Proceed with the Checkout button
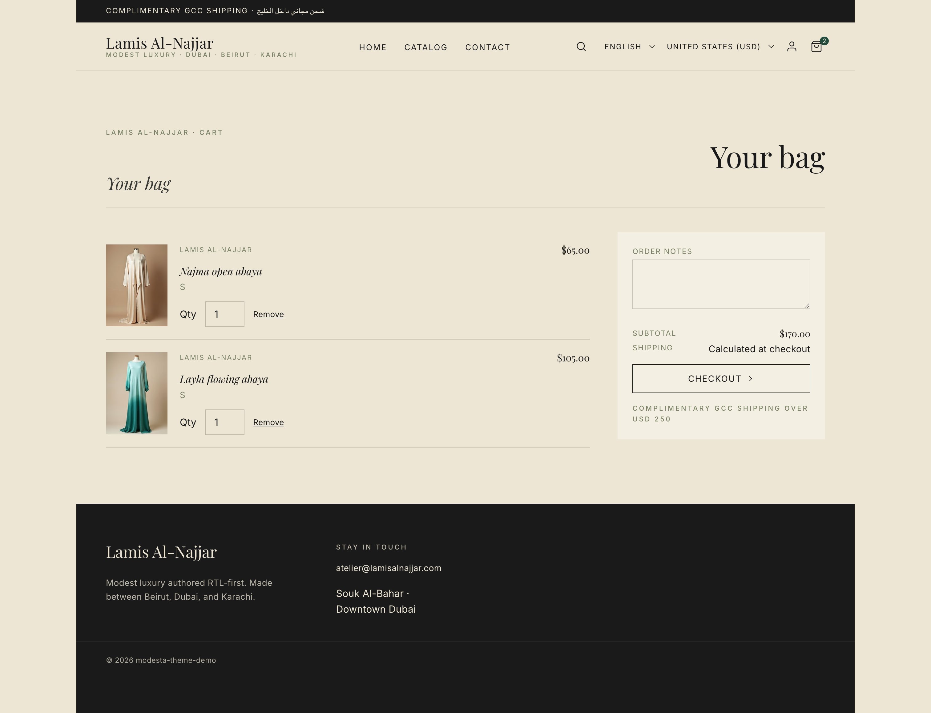The width and height of the screenshot is (931, 713). 721,379
